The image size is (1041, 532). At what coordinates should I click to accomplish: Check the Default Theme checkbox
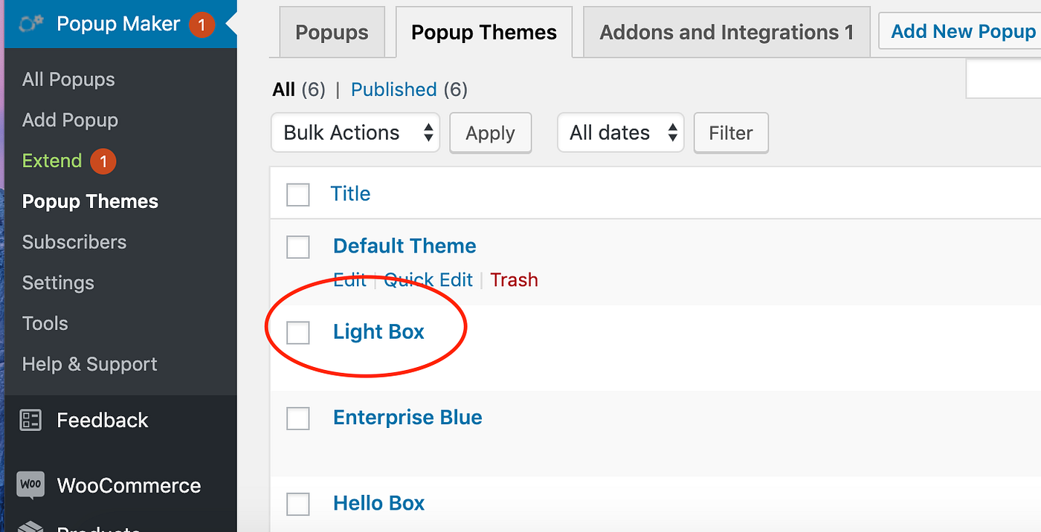298,247
